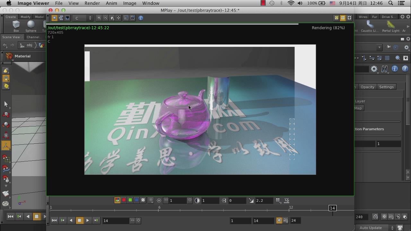Screen dimensions: 411x231
Task: Select the Caustic Light shelf tool
Action: point(370,26)
